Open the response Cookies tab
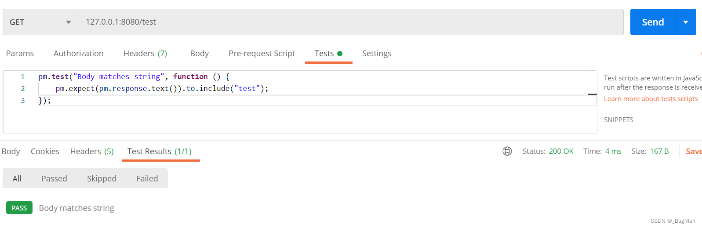Screen dimensions: 702x228 (x=45, y=152)
